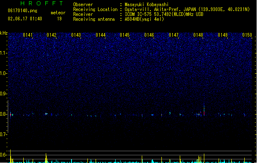The height and width of the screenshot is (163, 257).
Task: Click the gray vertical range bar beside 0.8
Action: 8,117
